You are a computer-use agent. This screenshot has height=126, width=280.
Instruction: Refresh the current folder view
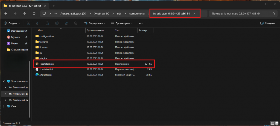(x=34, y=14)
